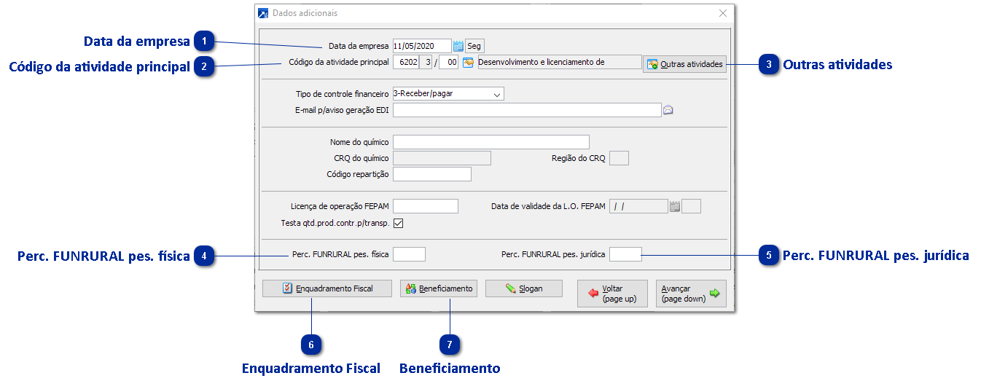This screenshot has width=981, height=389.
Task: Click the Slogan button
Action: [x=524, y=288]
